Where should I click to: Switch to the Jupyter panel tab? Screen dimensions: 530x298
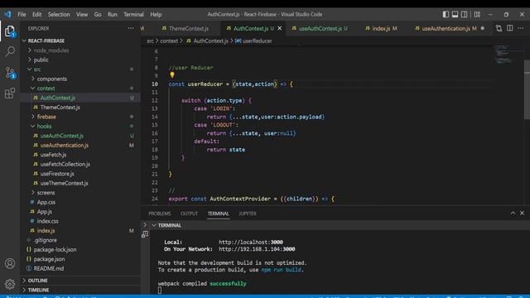click(x=248, y=214)
